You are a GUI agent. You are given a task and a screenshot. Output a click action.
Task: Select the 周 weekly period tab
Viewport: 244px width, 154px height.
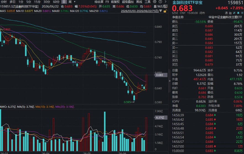[x=70, y=2]
